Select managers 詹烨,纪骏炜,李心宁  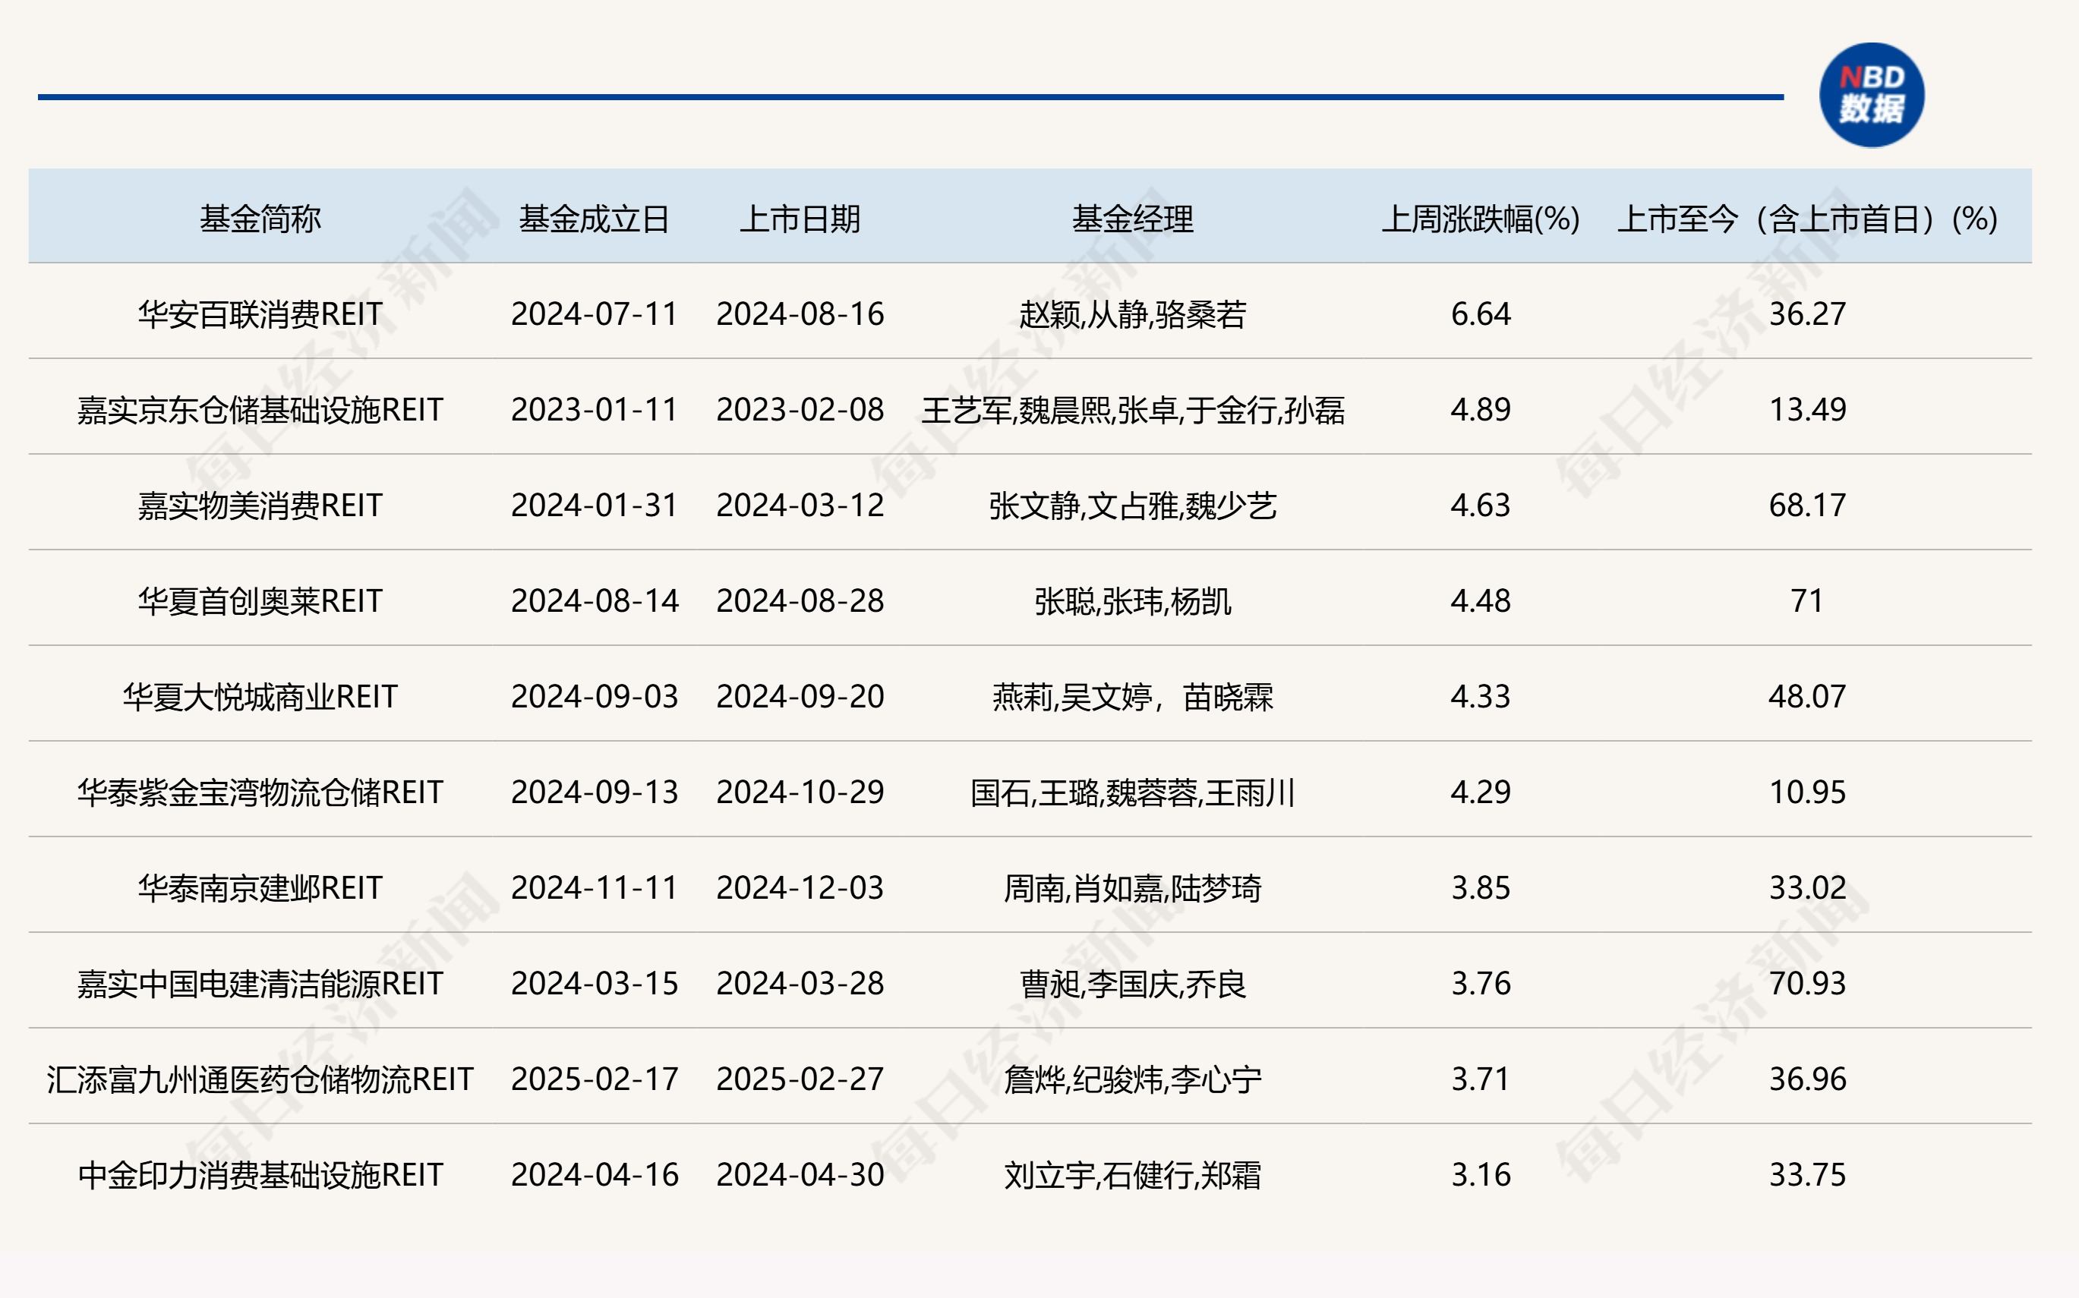click(x=1133, y=1079)
